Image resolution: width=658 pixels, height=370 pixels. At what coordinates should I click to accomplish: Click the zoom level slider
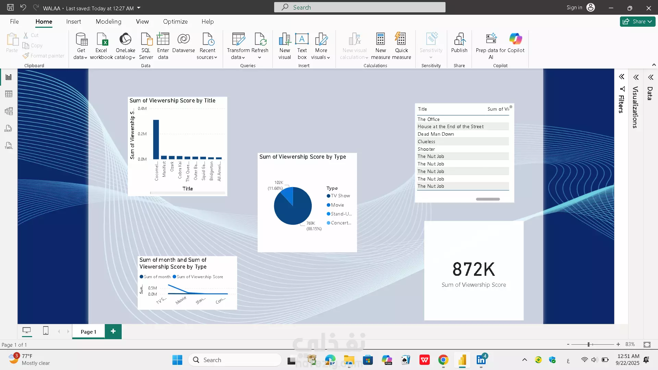[x=588, y=344]
